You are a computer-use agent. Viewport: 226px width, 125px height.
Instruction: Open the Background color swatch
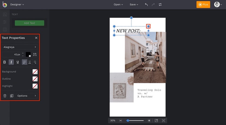[x=35, y=72]
